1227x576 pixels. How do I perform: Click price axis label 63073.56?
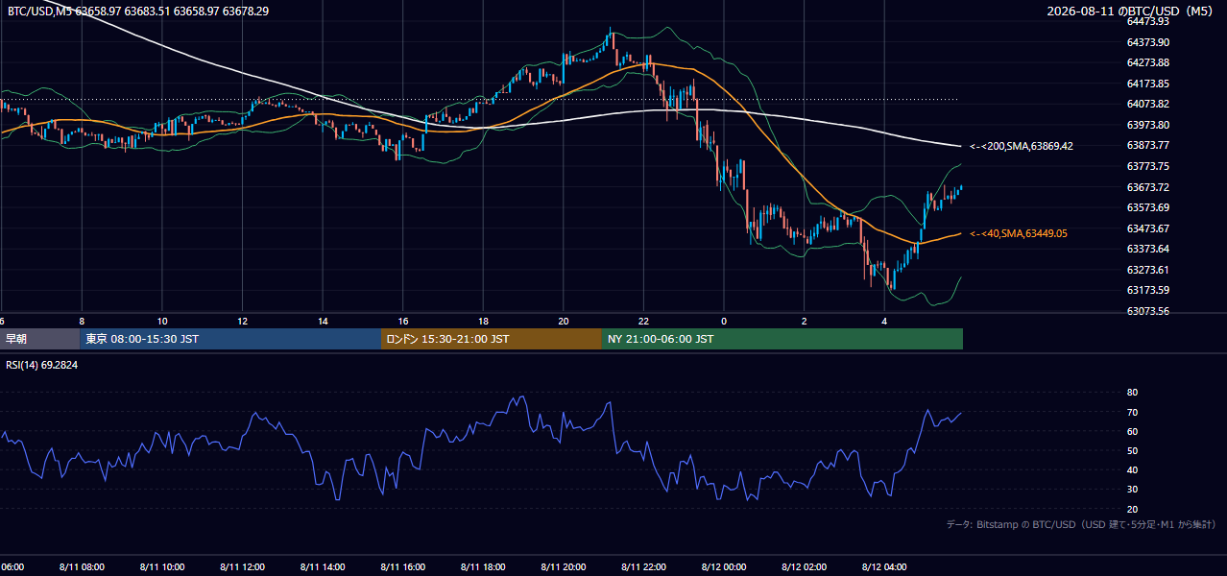tap(1147, 311)
